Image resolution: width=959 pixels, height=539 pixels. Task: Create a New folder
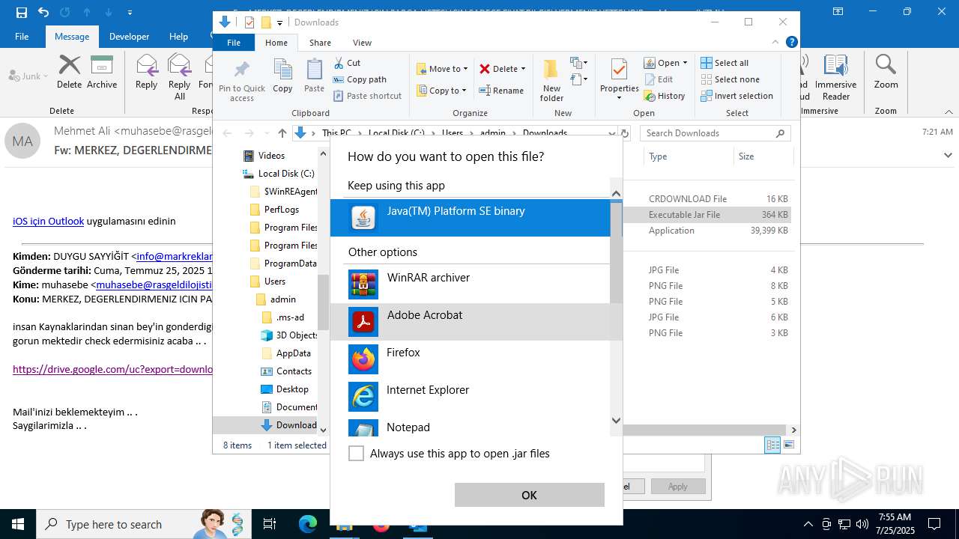click(551, 81)
